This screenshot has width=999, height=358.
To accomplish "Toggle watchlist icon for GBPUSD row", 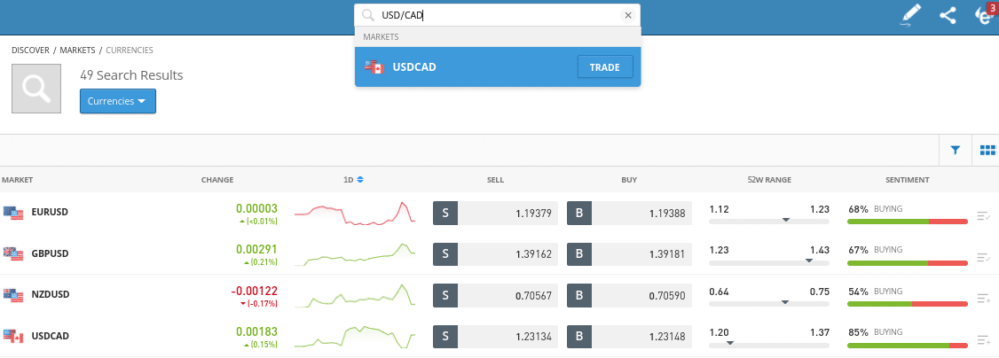I will click(x=983, y=257).
